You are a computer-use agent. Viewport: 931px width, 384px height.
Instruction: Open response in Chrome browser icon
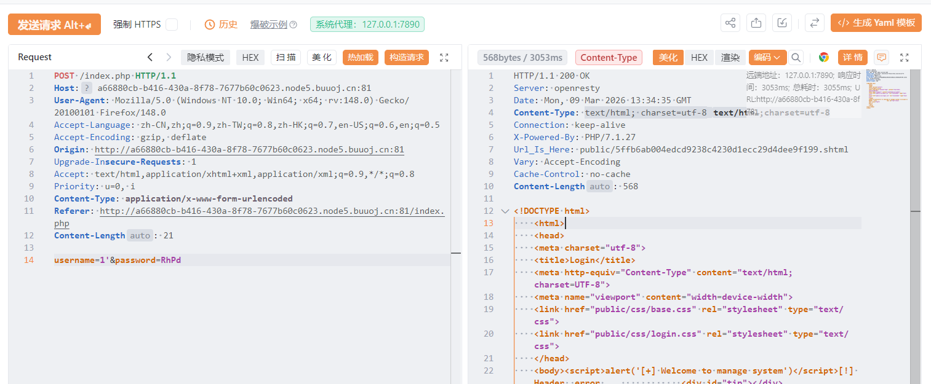click(823, 57)
